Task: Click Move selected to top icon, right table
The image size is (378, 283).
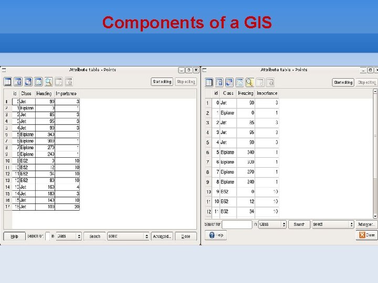Action: (x=219, y=82)
